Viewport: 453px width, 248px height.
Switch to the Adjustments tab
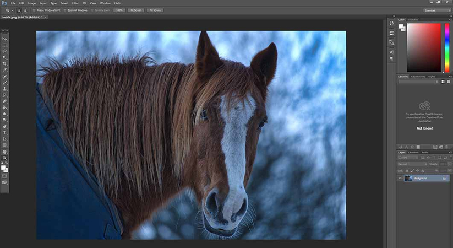(x=418, y=77)
